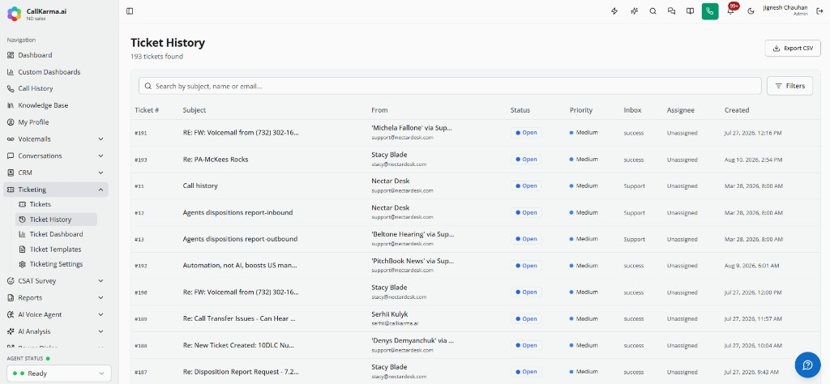Click the download icon in Export CSV

pos(777,48)
